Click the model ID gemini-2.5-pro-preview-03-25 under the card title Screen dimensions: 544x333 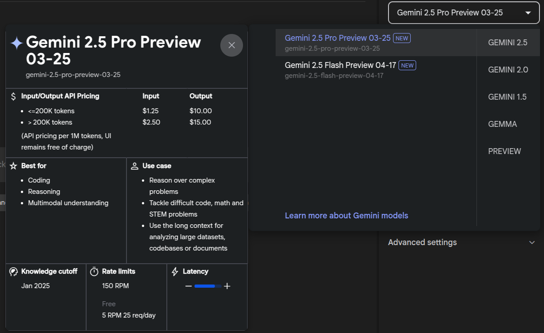click(x=73, y=74)
